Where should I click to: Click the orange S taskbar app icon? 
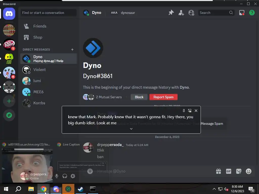pos(68,189)
